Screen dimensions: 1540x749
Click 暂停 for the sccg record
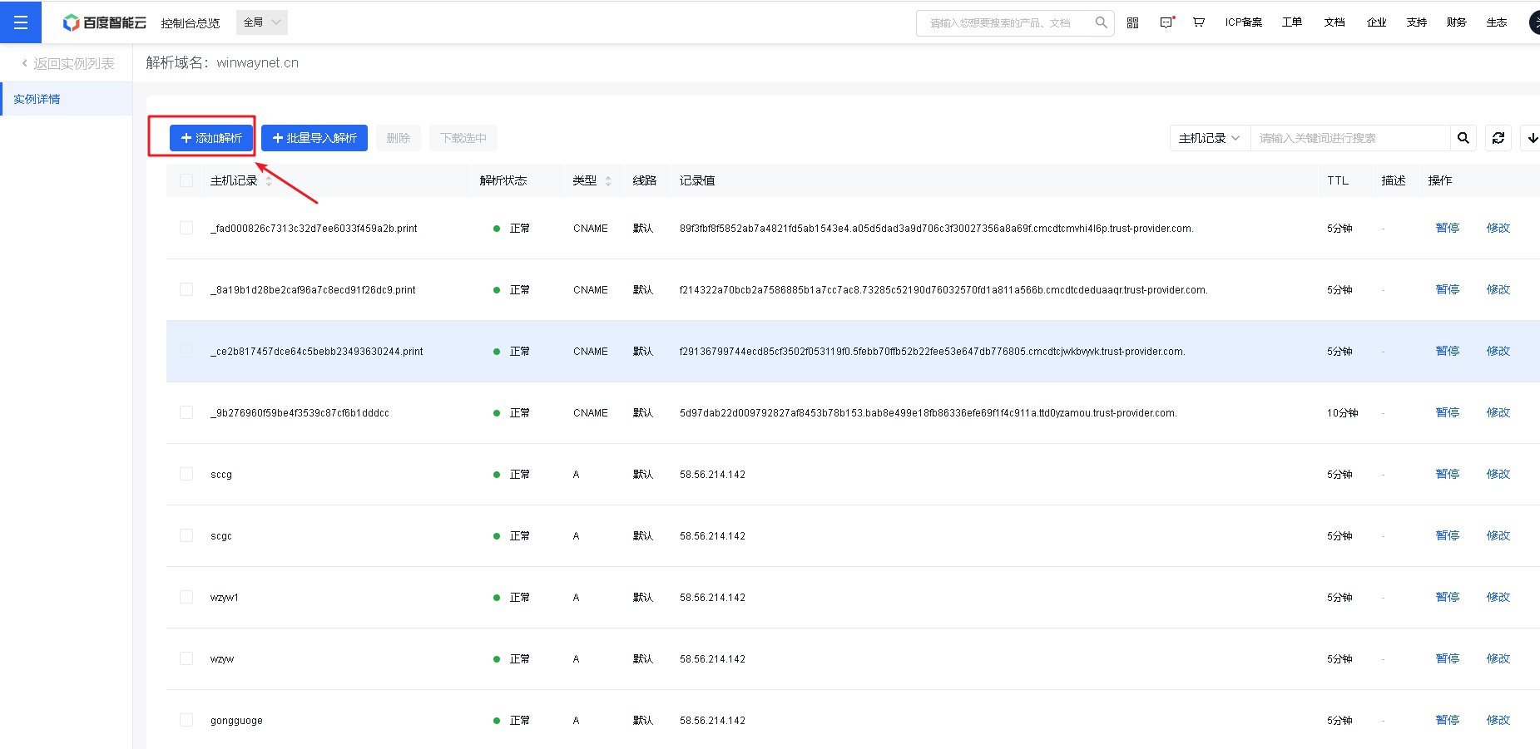coord(1448,474)
